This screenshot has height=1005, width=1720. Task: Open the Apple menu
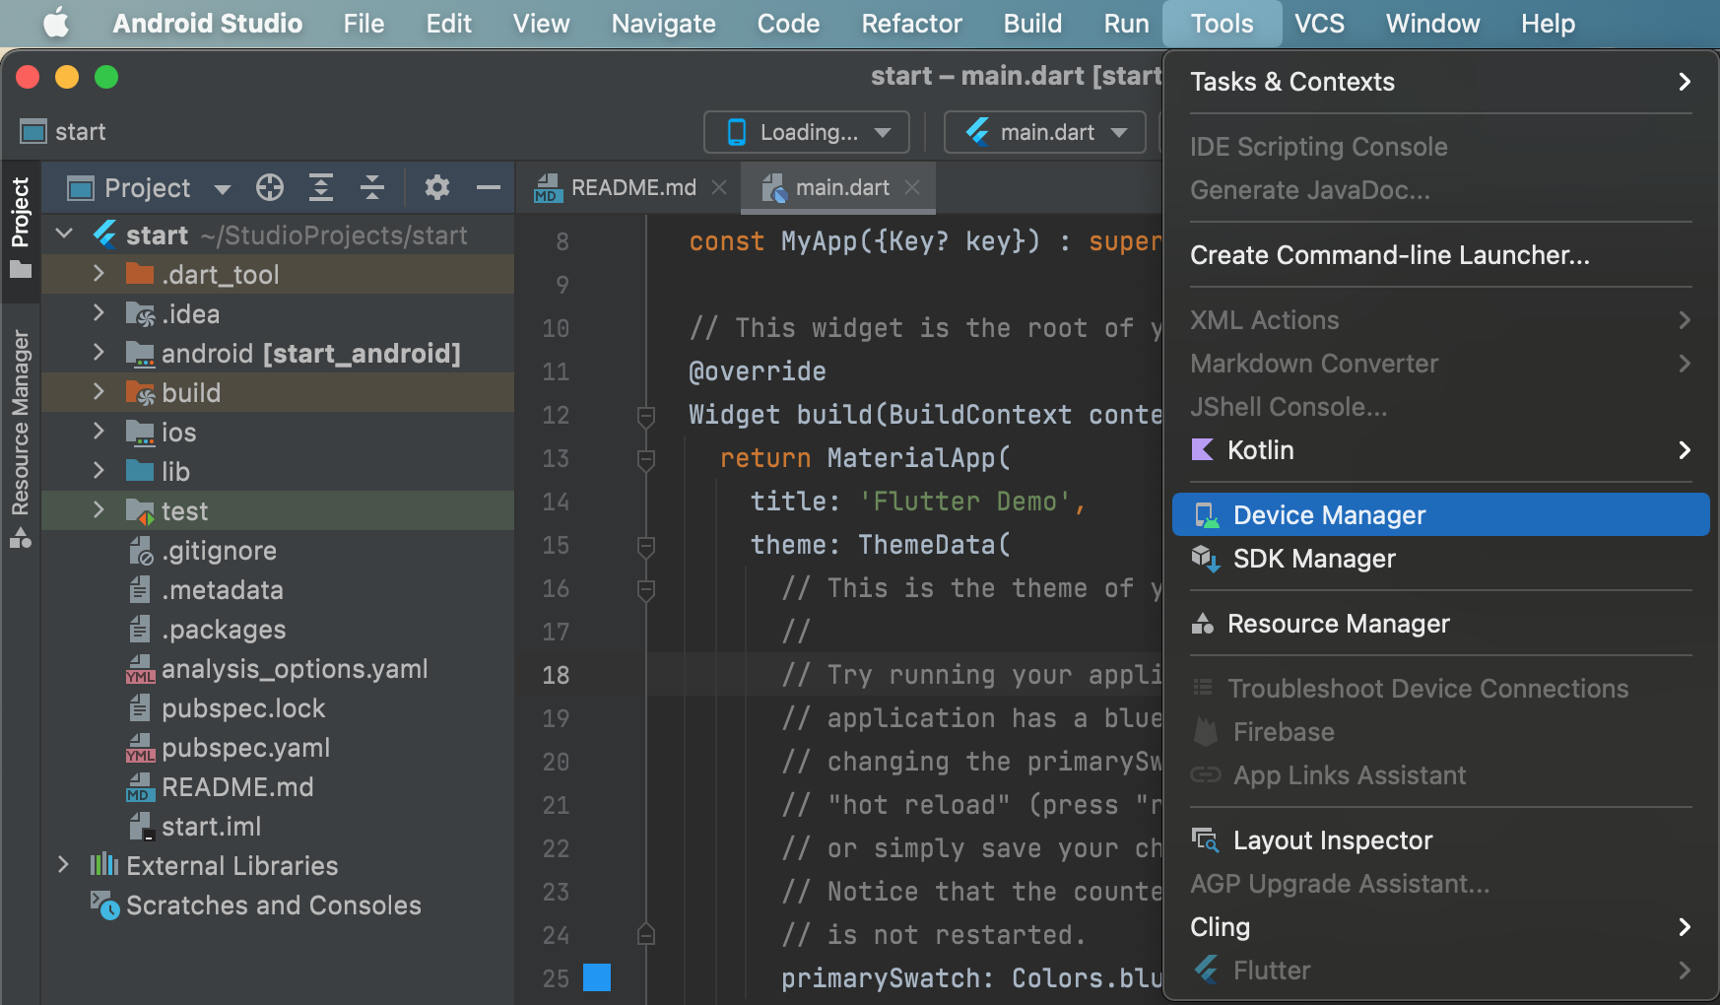[57, 24]
